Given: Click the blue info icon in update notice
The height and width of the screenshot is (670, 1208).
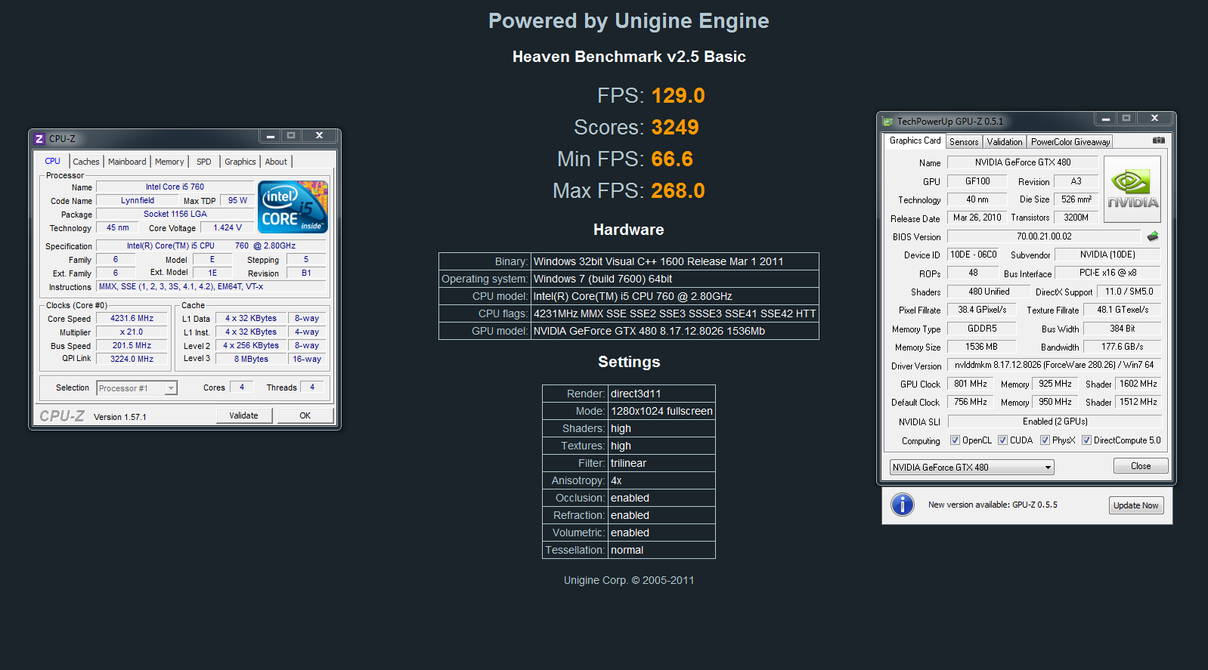Looking at the screenshot, I should pyautogui.click(x=902, y=505).
